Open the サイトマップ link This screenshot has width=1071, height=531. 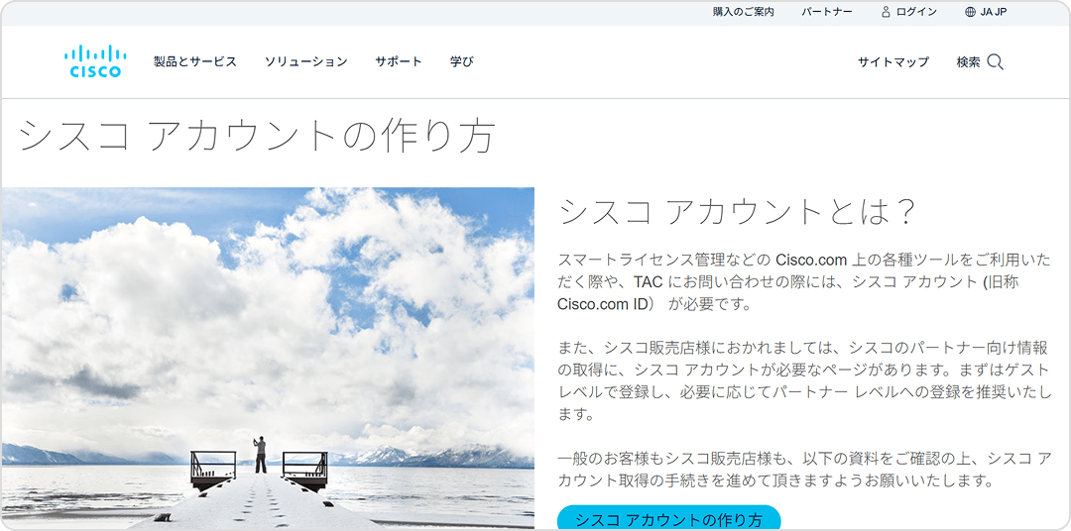pyautogui.click(x=893, y=62)
